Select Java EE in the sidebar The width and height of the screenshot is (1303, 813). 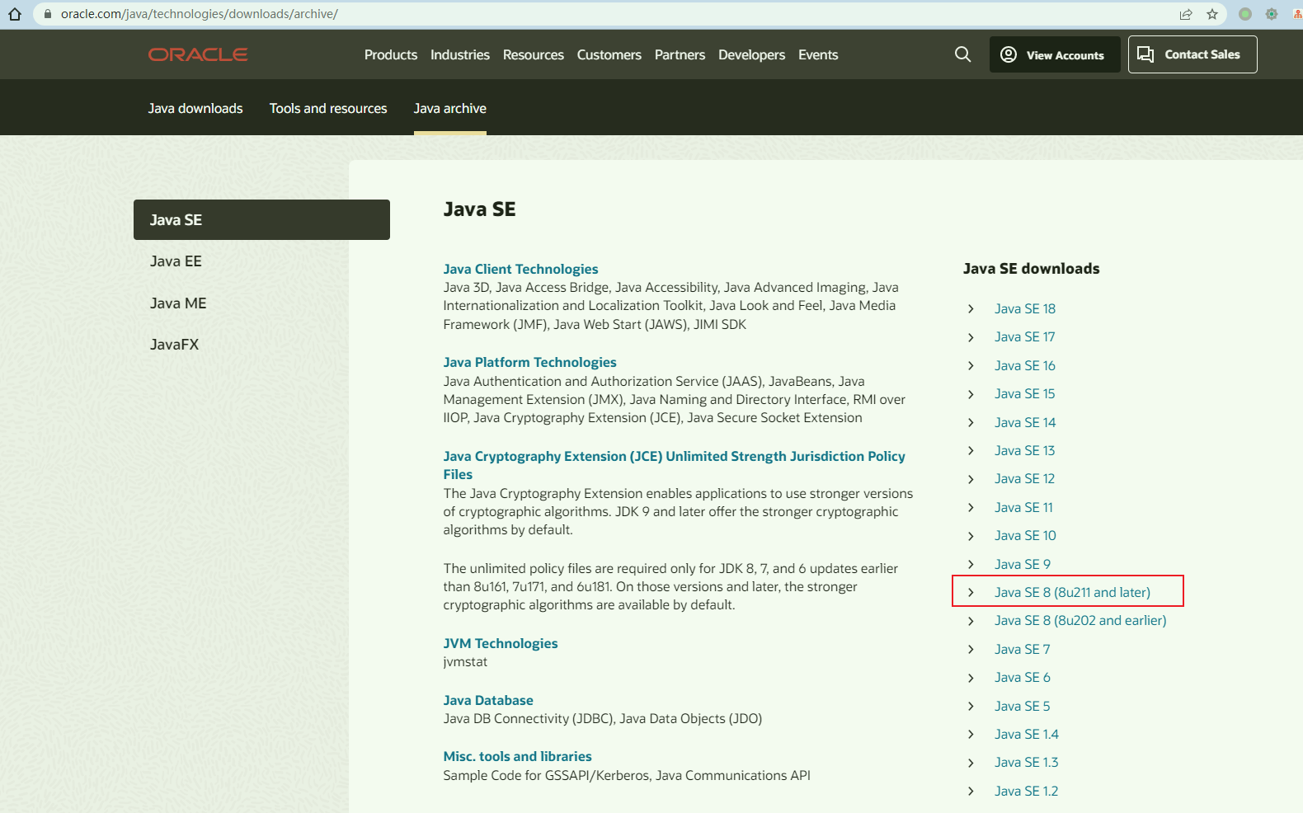tap(176, 261)
